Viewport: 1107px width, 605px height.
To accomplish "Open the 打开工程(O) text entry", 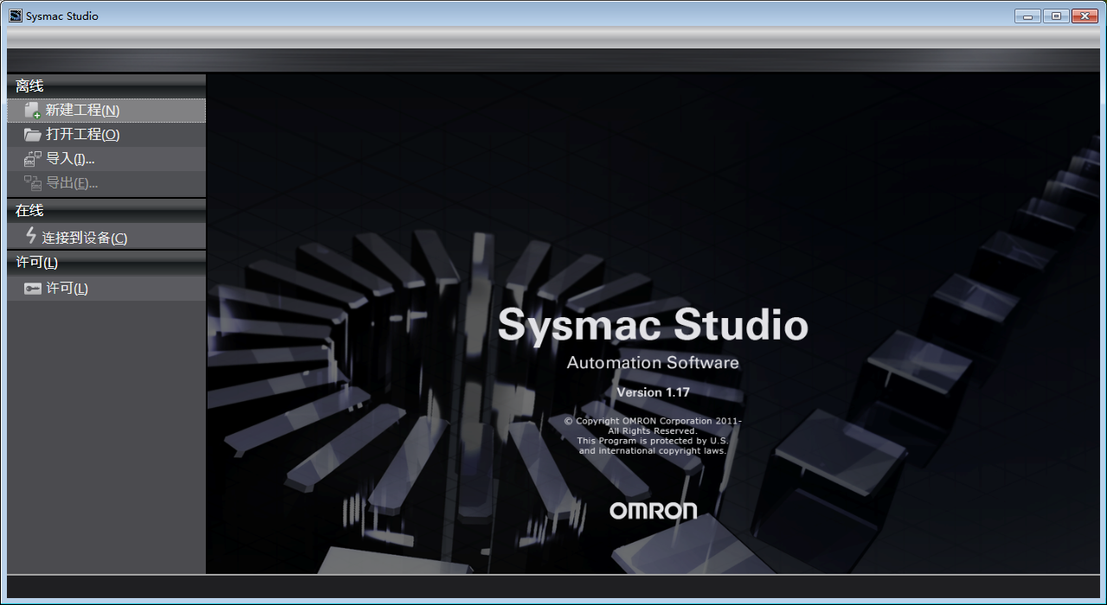I will 82,135.
